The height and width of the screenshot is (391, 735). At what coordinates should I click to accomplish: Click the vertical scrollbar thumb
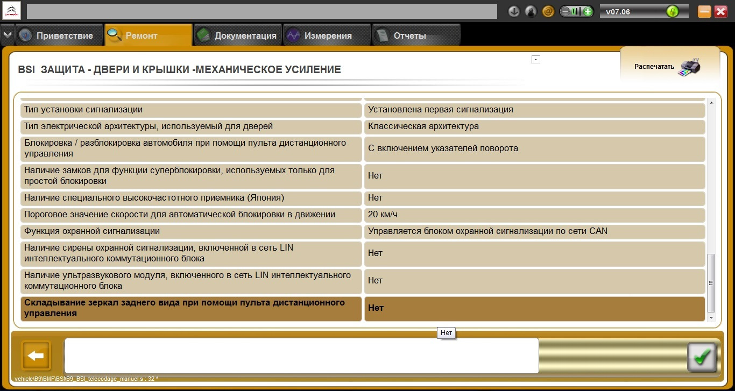[x=711, y=283]
